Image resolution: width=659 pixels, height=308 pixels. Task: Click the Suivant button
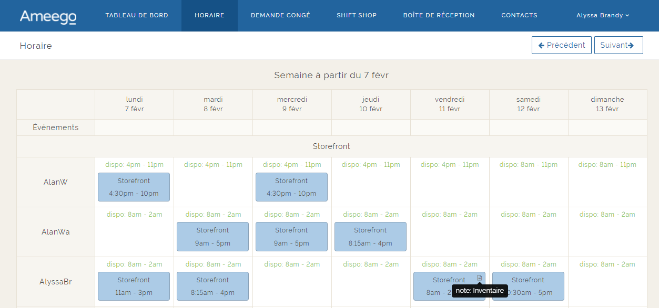pyautogui.click(x=619, y=45)
